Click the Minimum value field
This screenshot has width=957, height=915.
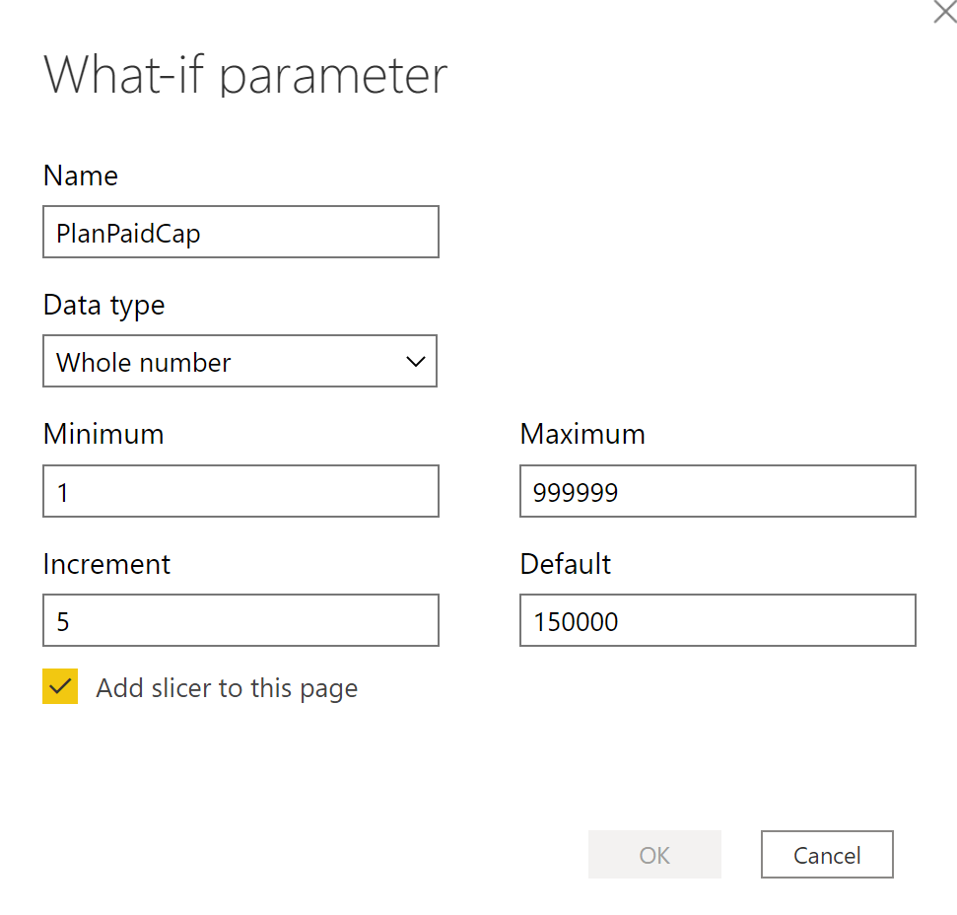240,491
